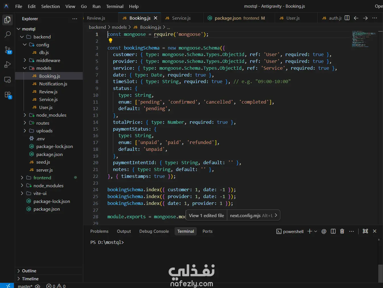The image size is (383, 288).
Task: Open the Go menu
Action: pyautogui.click(x=84, y=6)
